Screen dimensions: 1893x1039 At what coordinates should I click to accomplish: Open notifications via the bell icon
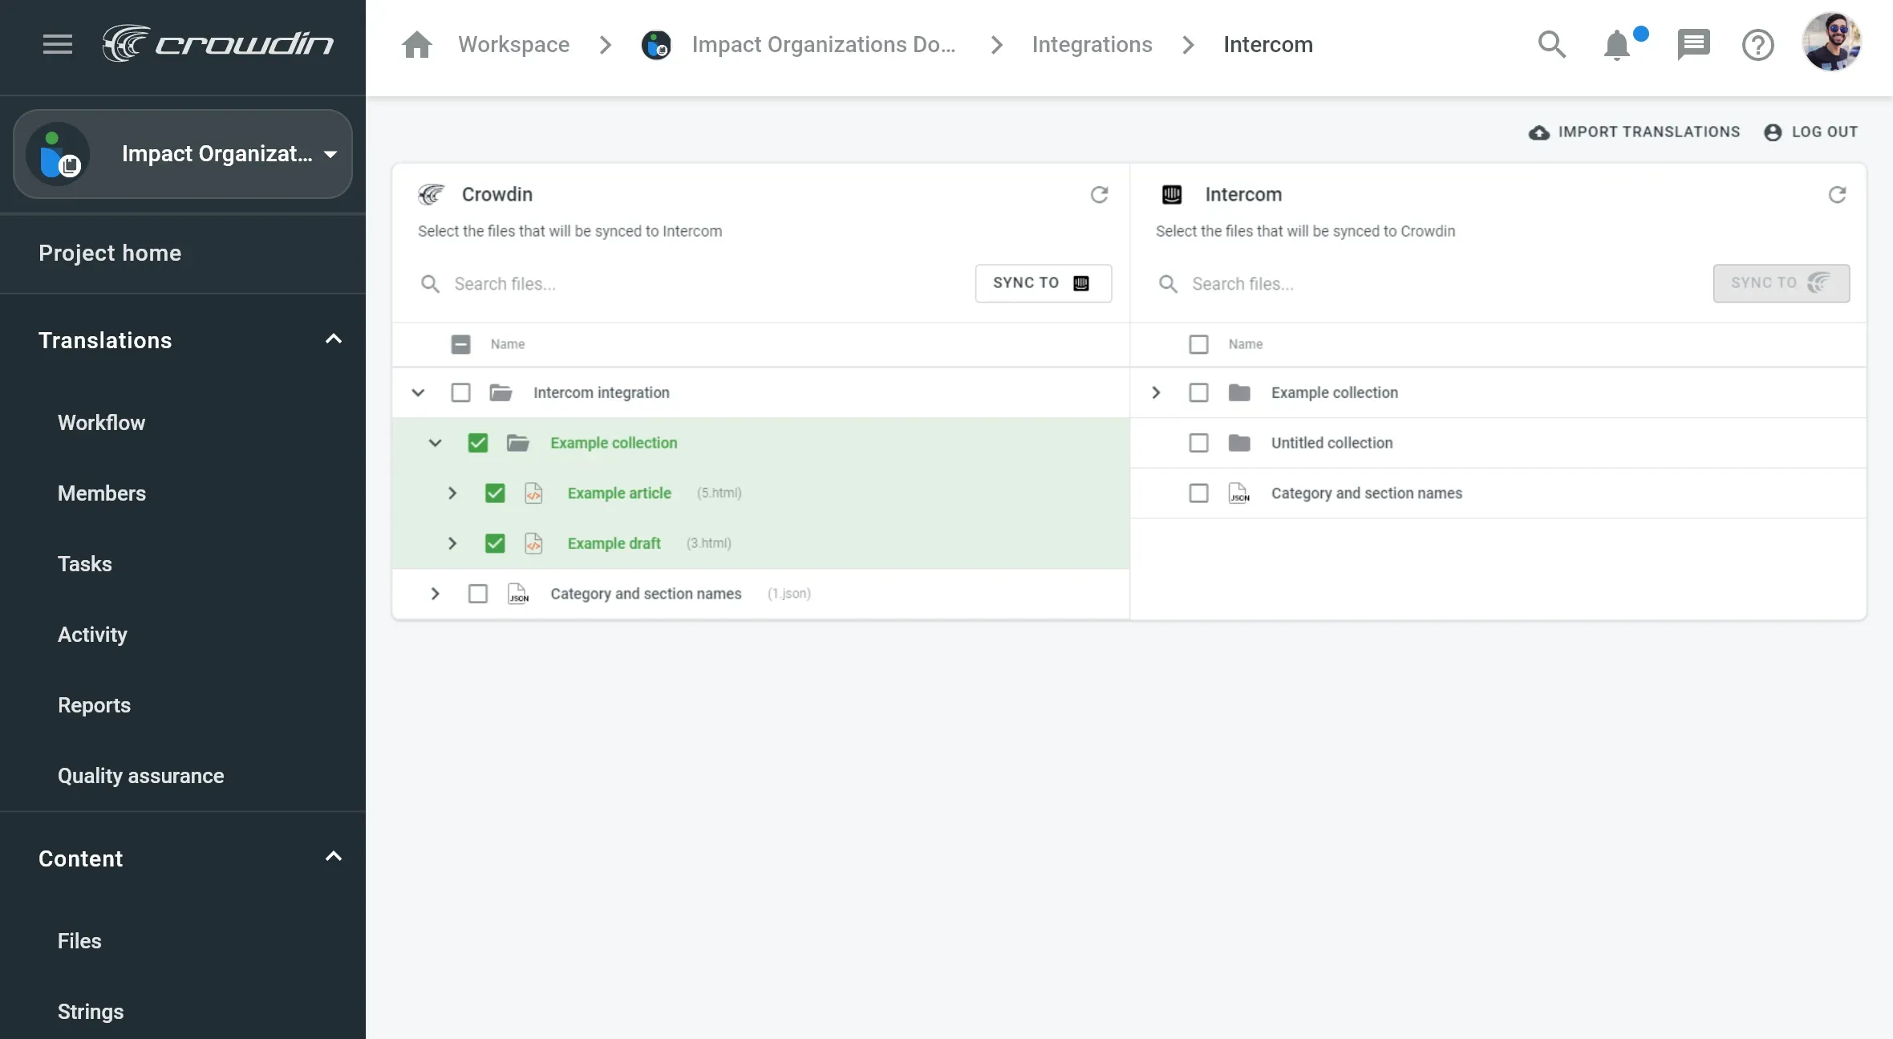click(1615, 46)
